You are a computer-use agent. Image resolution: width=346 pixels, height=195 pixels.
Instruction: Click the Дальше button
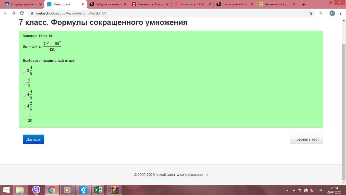tap(34, 139)
